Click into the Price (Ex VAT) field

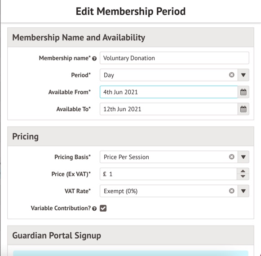click(168, 174)
